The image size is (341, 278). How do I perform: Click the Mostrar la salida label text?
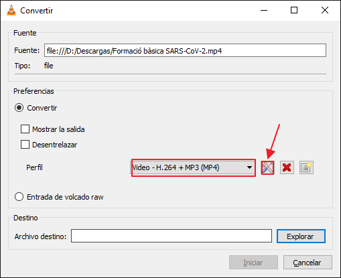(x=58, y=129)
